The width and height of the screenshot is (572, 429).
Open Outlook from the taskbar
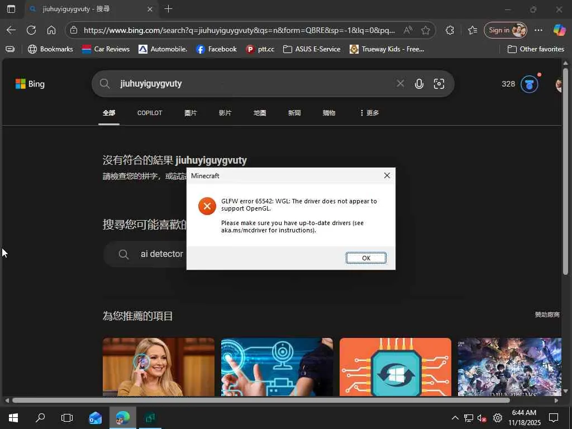95,418
